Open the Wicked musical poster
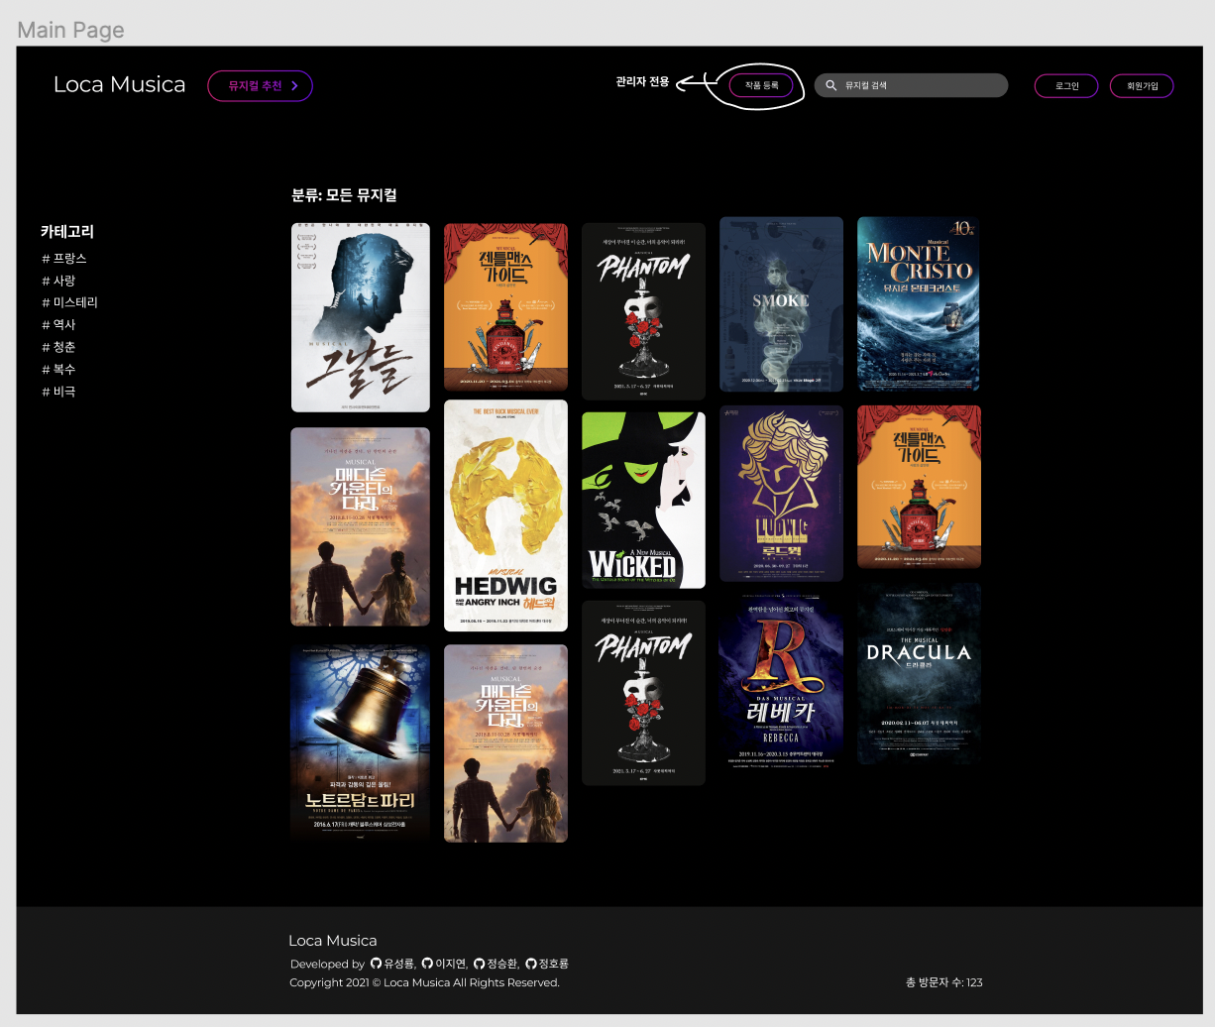The image size is (1215, 1027). click(643, 501)
